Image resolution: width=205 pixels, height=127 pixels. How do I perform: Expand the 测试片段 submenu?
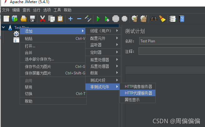click(103, 80)
